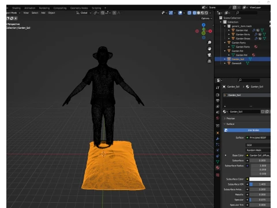Click the zoom magnifier viewport icon

209,42
